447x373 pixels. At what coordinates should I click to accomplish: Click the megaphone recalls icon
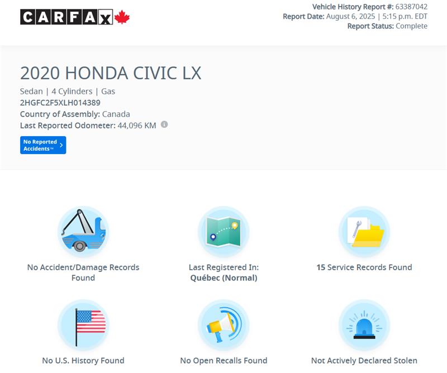tap(223, 325)
